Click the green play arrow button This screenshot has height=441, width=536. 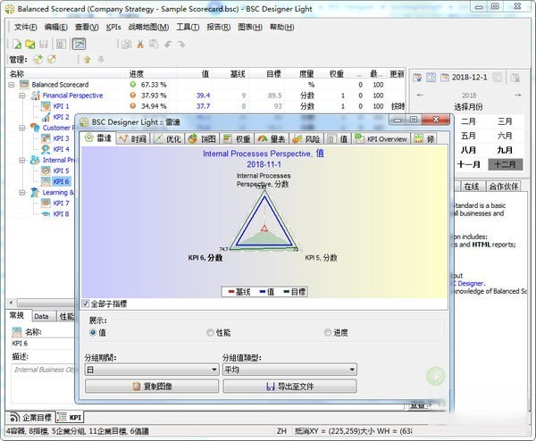(x=436, y=377)
